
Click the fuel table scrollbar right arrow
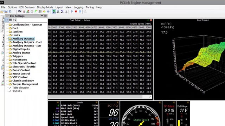coord(150,97)
